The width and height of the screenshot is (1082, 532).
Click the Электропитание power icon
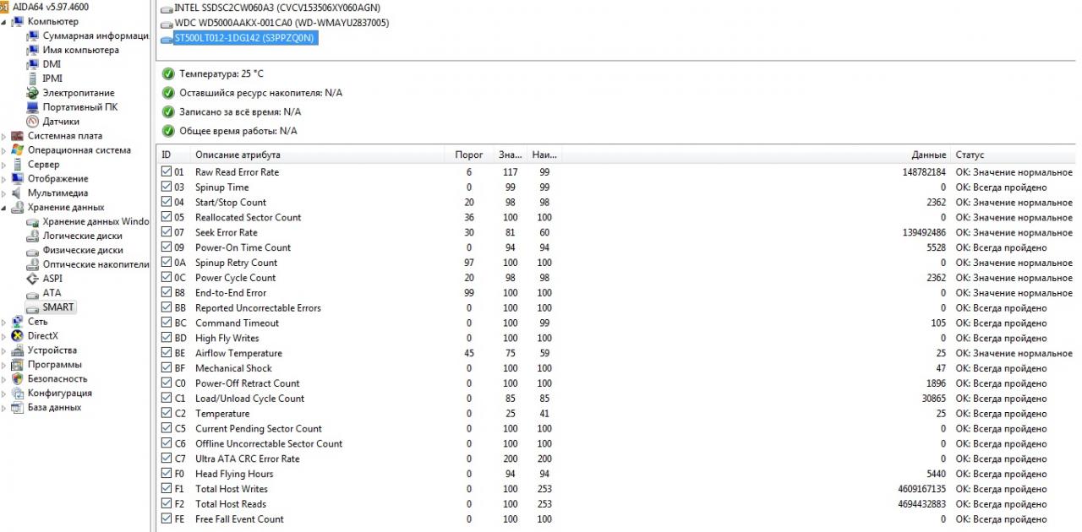tap(33, 93)
